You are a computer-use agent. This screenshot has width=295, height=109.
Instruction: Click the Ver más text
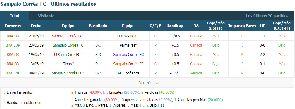click(x=146, y=83)
